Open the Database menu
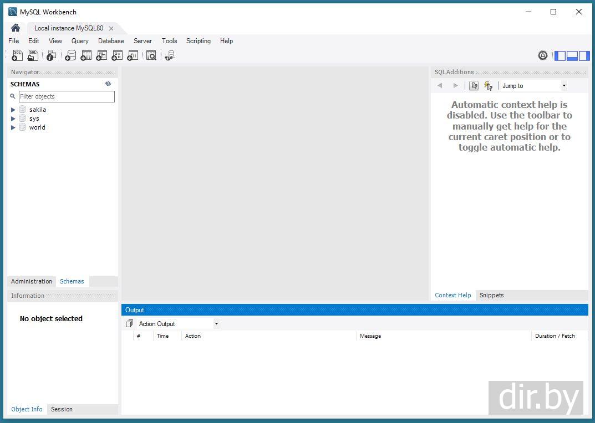Image resolution: width=595 pixels, height=423 pixels. (x=111, y=41)
